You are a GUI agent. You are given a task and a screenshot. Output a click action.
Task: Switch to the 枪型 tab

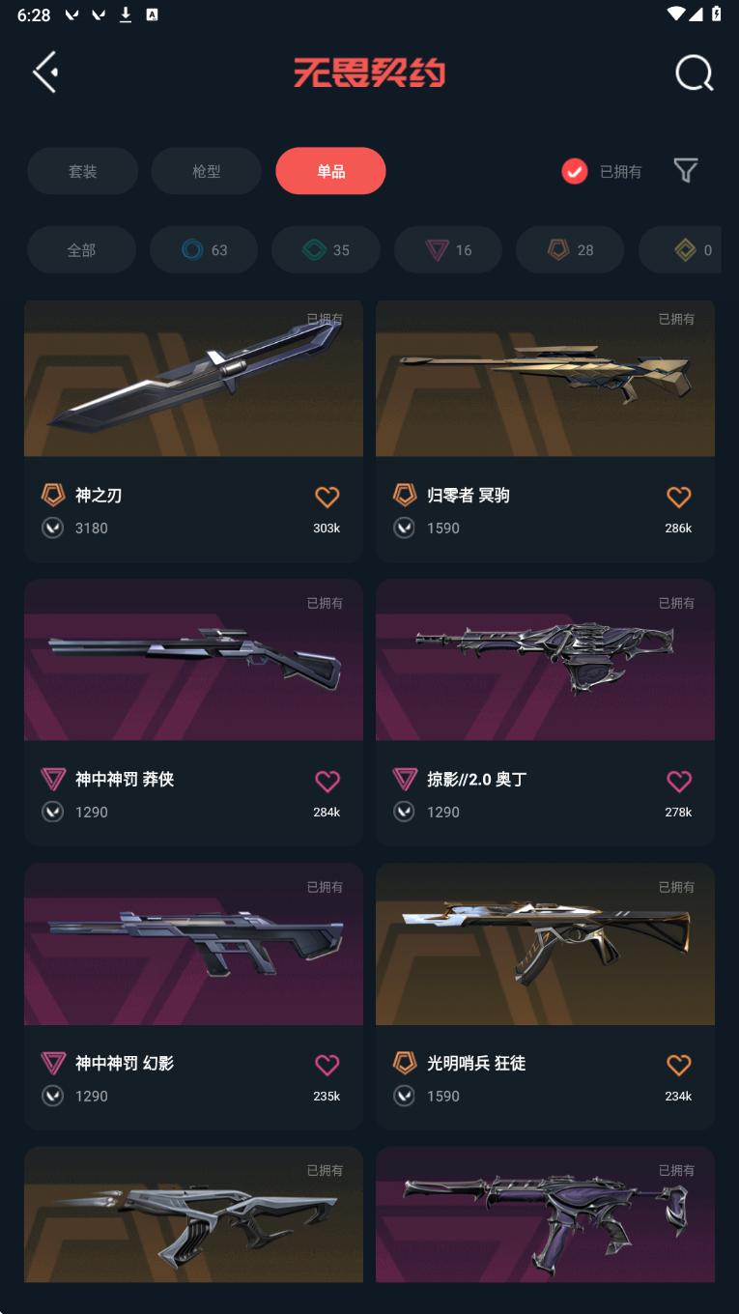click(207, 171)
